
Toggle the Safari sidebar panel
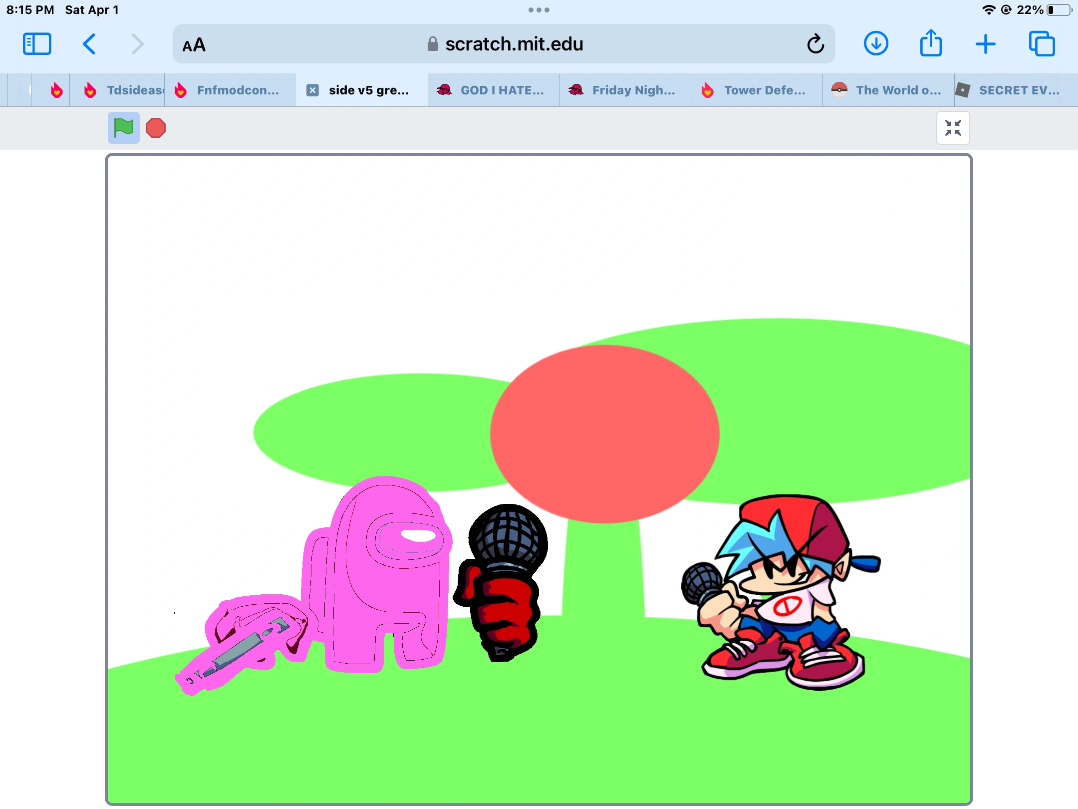[x=37, y=44]
